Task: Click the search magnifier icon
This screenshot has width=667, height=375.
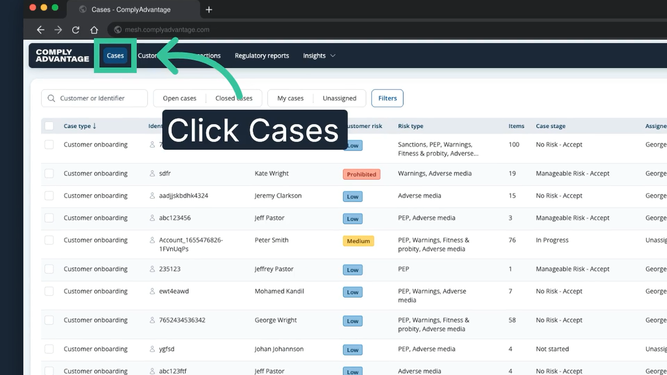Action: tap(51, 98)
